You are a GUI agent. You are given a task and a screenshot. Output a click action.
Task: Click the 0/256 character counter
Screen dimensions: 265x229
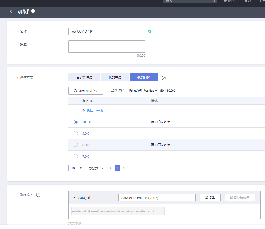point(141,55)
